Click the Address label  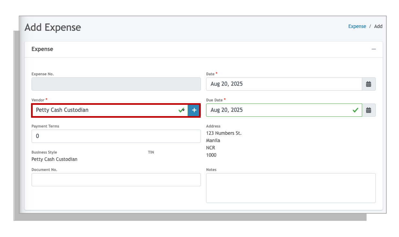coord(213,126)
